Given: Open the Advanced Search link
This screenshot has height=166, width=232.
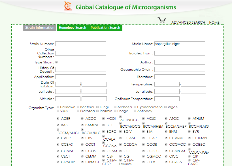Looking at the screenshot, I should (x=188, y=23).
